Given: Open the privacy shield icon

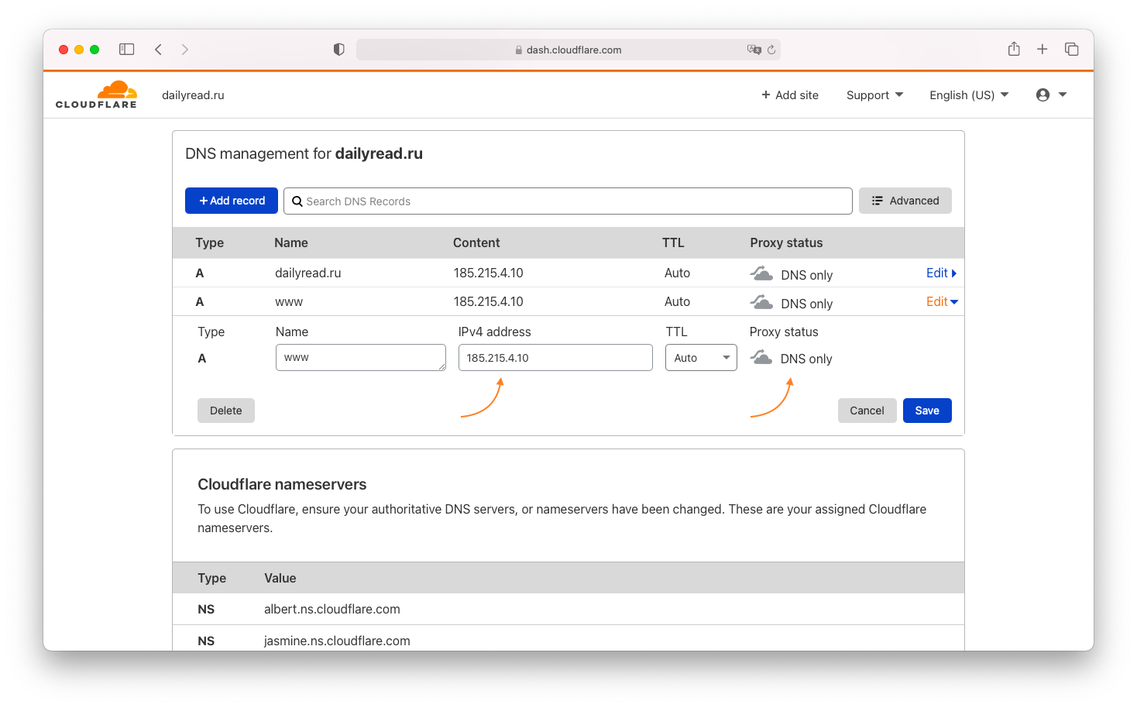Looking at the screenshot, I should [x=338, y=50].
